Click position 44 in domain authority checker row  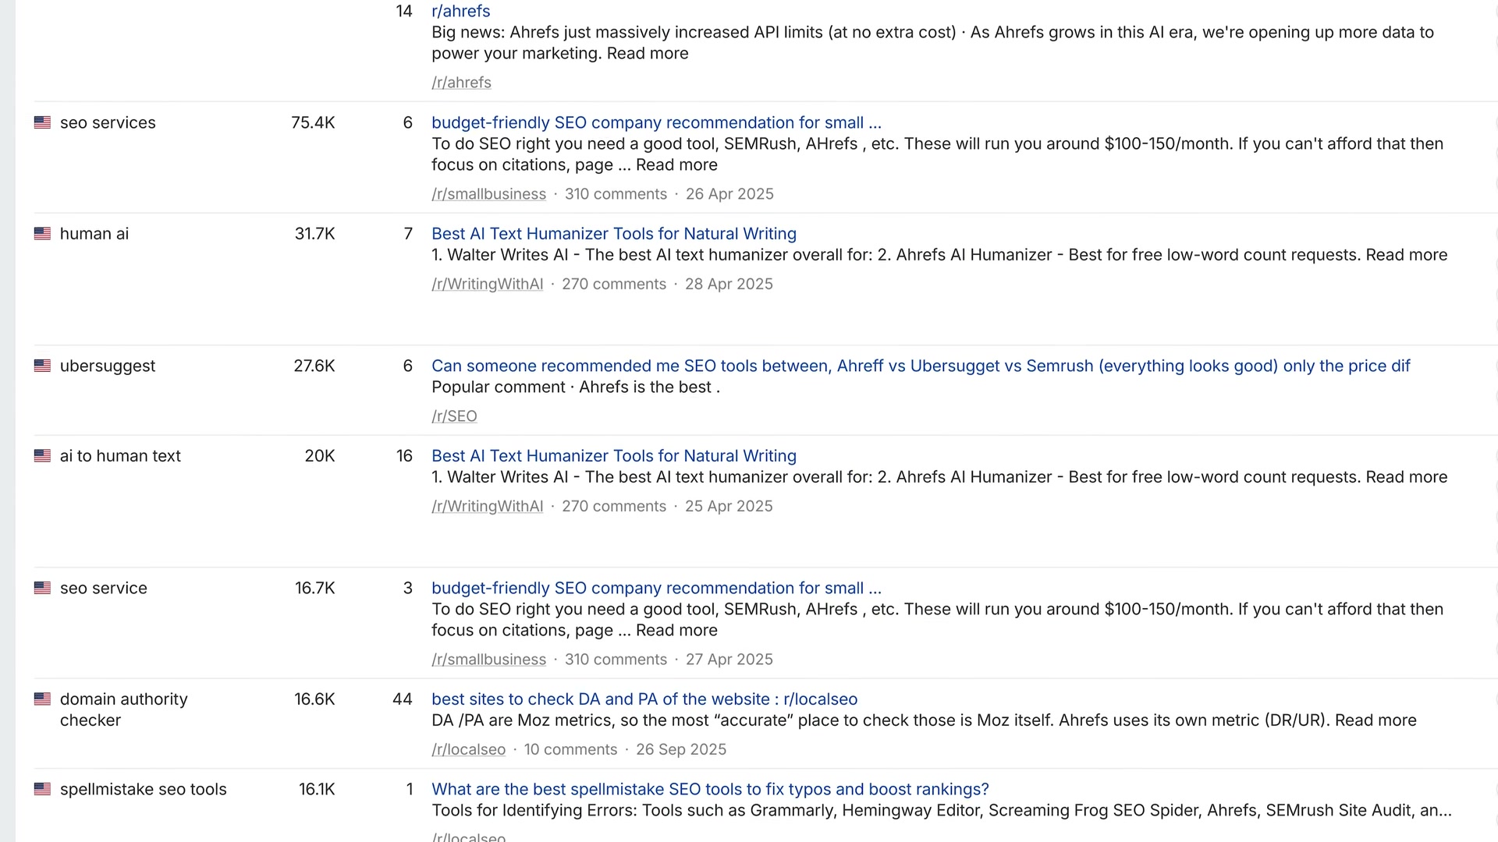[403, 699]
